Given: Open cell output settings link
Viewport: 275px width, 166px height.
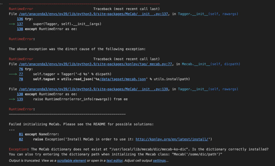Looking at the screenshot, I should (159, 160).
